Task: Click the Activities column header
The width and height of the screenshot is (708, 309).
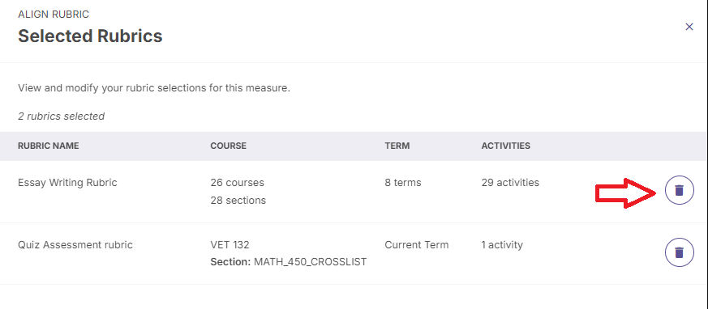Action: [x=506, y=146]
